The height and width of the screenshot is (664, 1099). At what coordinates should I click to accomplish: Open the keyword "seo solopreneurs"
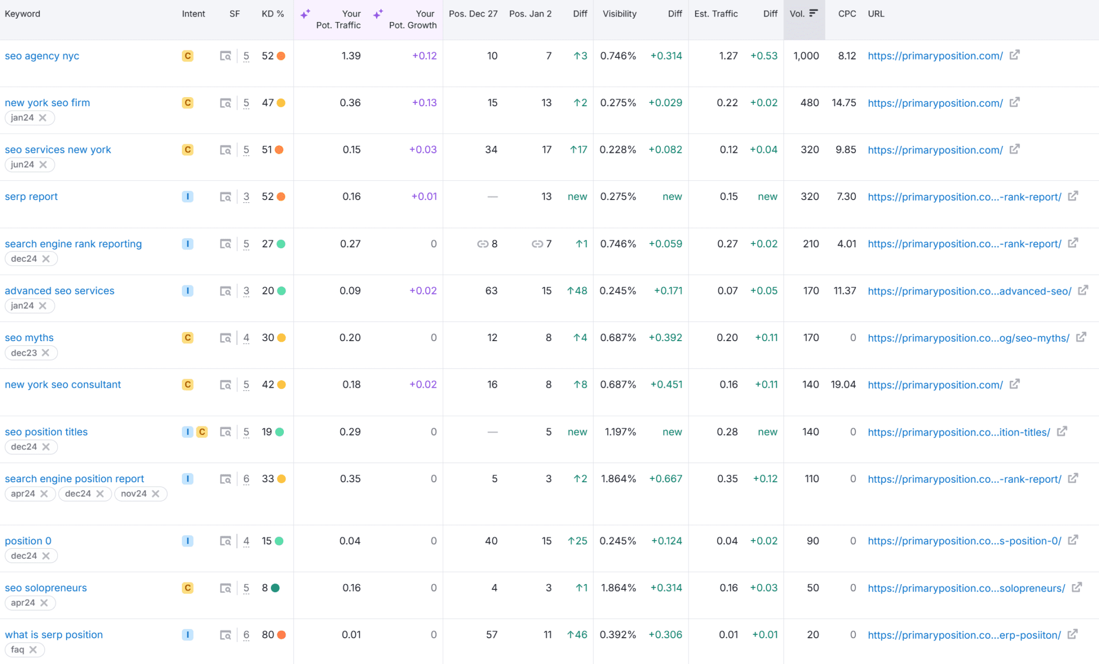pos(46,587)
